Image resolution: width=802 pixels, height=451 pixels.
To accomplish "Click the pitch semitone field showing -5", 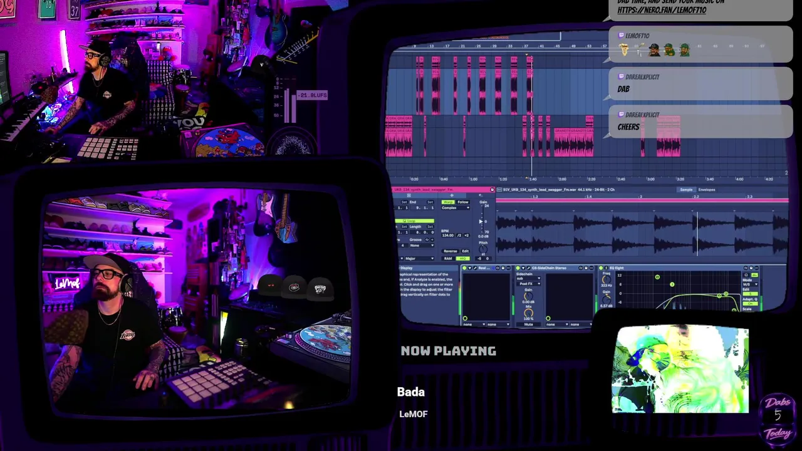I will pyautogui.click(x=479, y=258).
